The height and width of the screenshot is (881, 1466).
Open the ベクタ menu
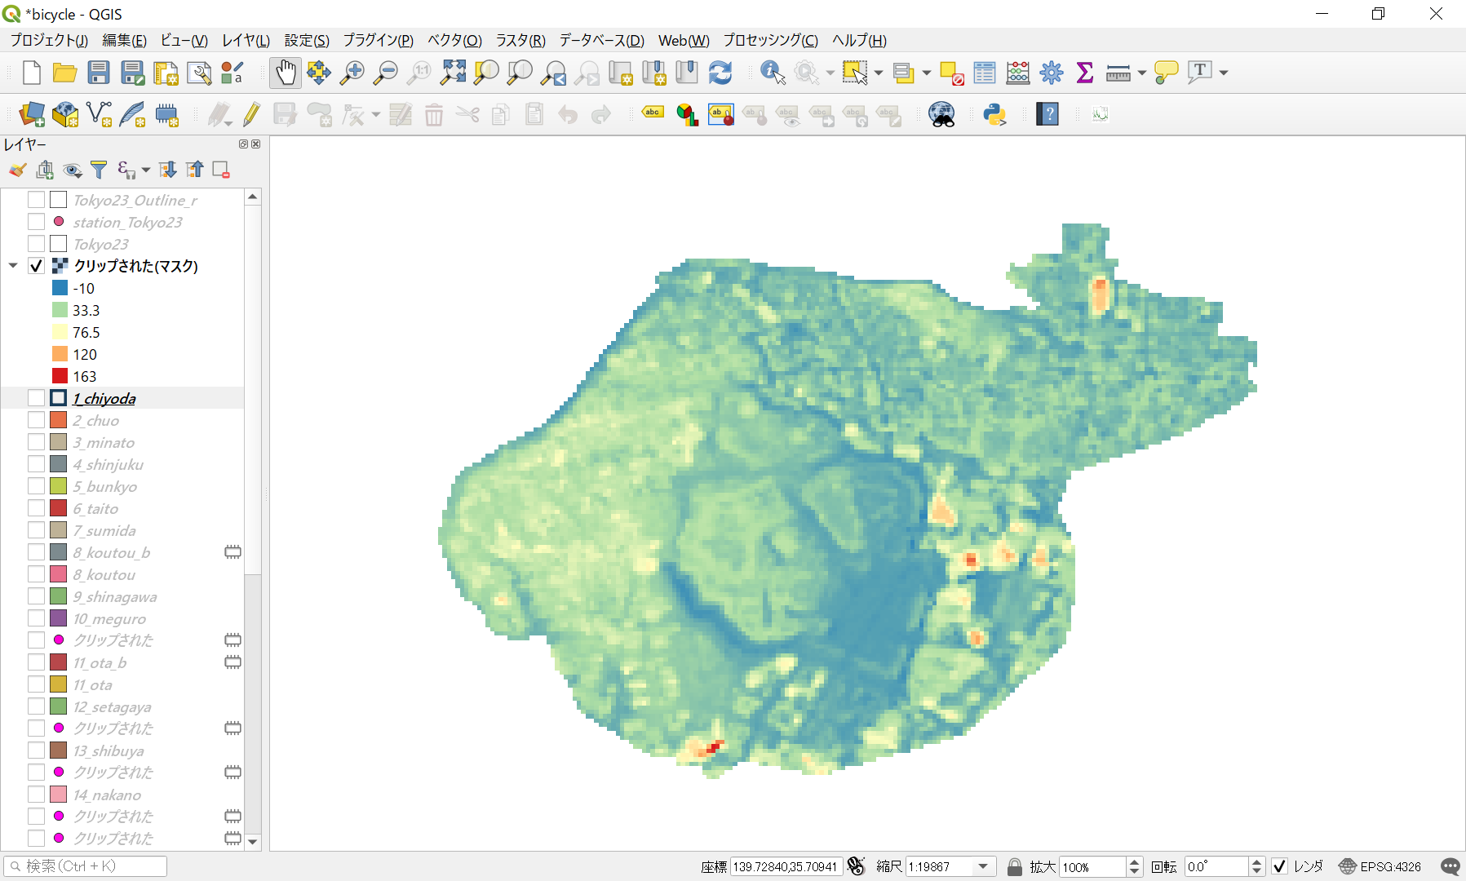[454, 40]
